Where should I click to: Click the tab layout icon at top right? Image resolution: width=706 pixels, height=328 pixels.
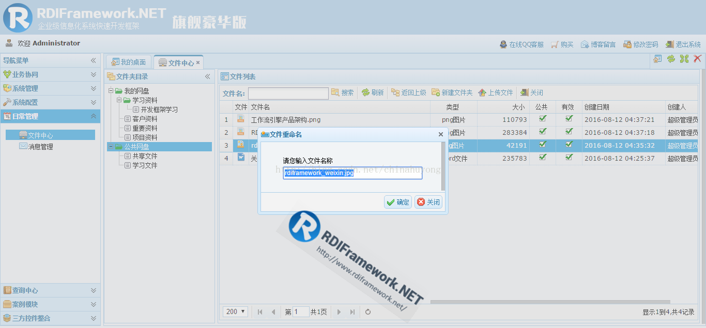click(x=657, y=59)
